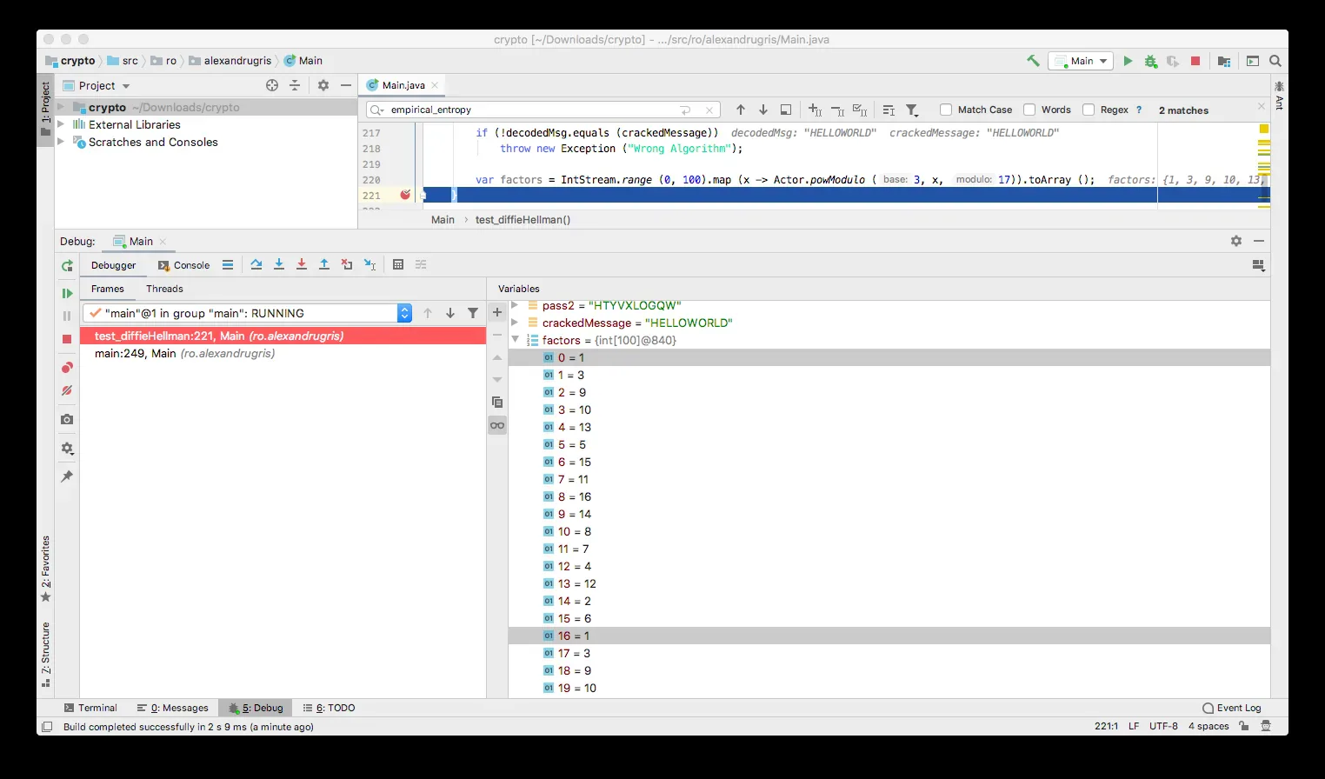
Task: Expand the External Libraries tree node
Action: pyautogui.click(x=61, y=124)
